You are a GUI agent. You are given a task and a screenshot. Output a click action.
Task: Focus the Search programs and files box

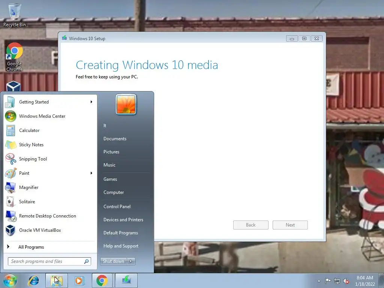[49, 261]
